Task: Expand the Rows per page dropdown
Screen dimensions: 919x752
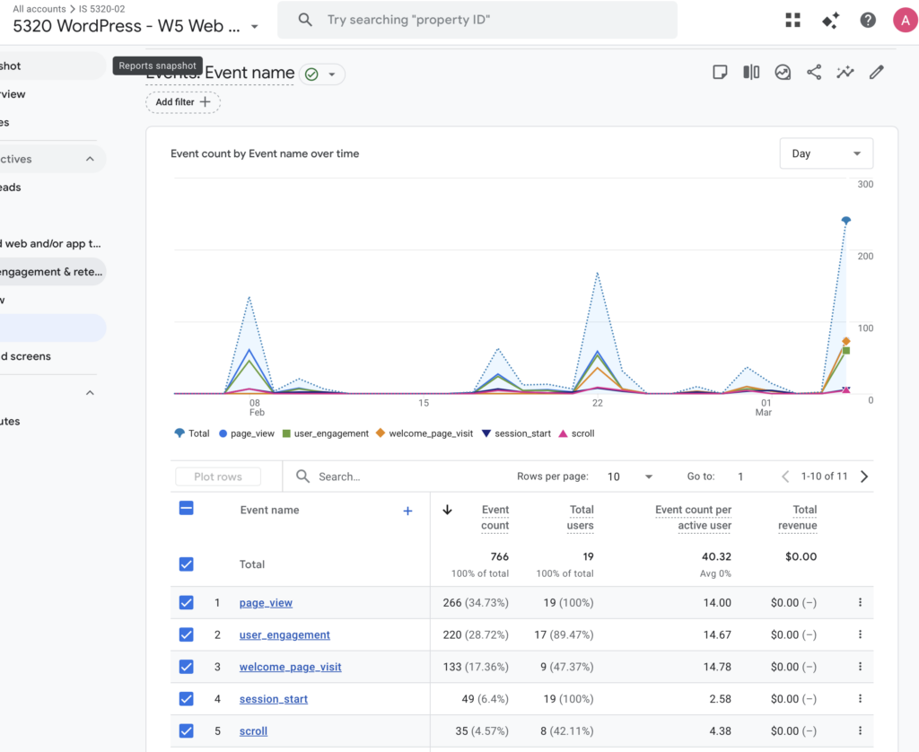Action: pyautogui.click(x=630, y=477)
